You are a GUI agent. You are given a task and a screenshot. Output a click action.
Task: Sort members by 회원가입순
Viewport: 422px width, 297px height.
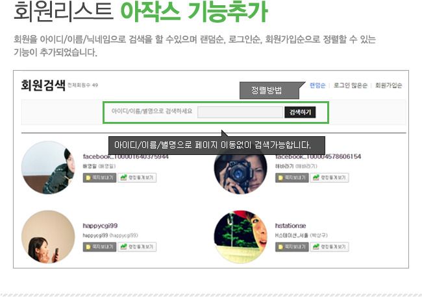point(389,86)
